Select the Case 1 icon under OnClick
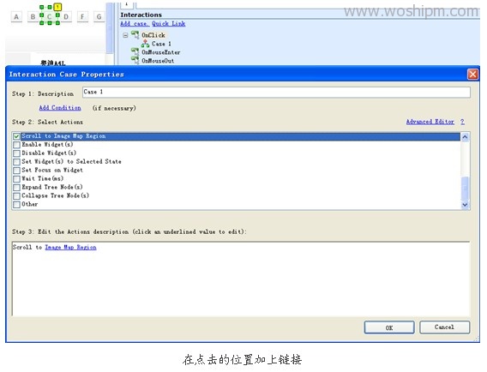Image resolution: width=487 pixels, height=372 pixels. (x=145, y=44)
